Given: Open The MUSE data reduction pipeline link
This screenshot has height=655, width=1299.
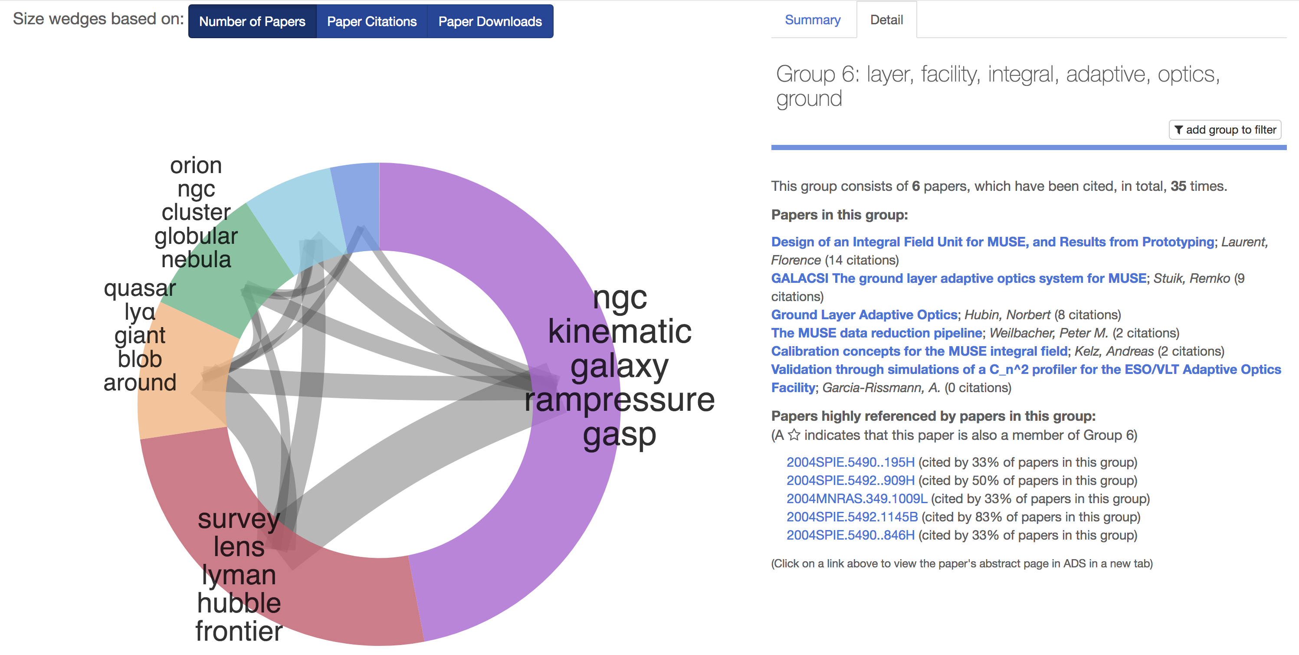Looking at the screenshot, I should click(x=876, y=333).
